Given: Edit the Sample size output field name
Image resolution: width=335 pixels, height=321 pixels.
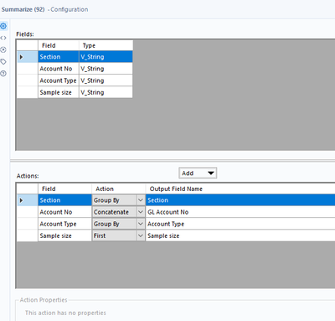Looking at the screenshot, I should pyautogui.click(x=240, y=236).
